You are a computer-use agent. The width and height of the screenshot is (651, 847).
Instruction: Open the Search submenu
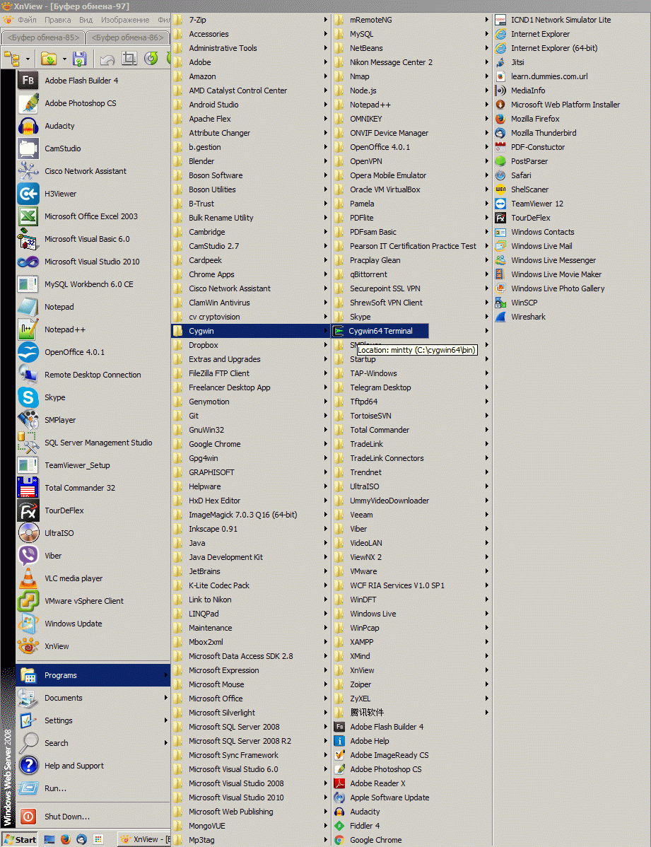(93, 743)
